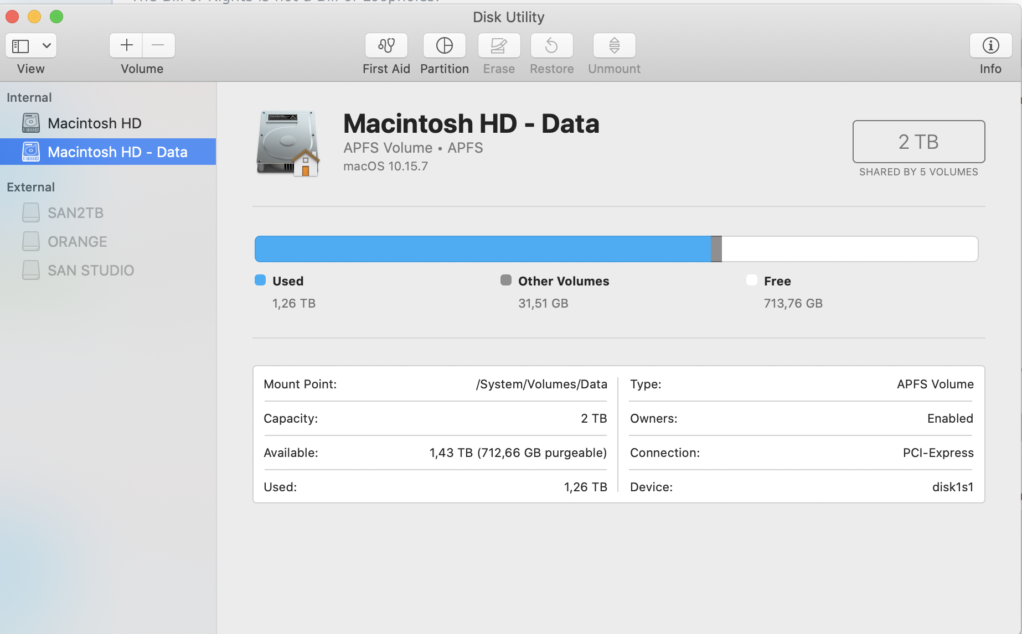The width and height of the screenshot is (1022, 634).
Task: Select Macintosh HD in the sidebar
Action: click(x=108, y=123)
